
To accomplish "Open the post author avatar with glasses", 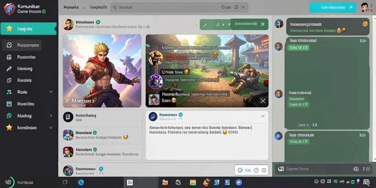I will click(68, 25).
